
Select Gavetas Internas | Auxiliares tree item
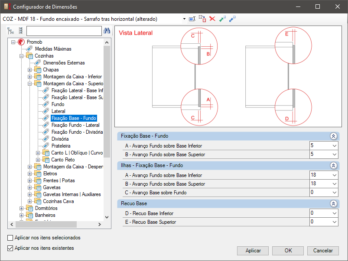(x=72, y=194)
